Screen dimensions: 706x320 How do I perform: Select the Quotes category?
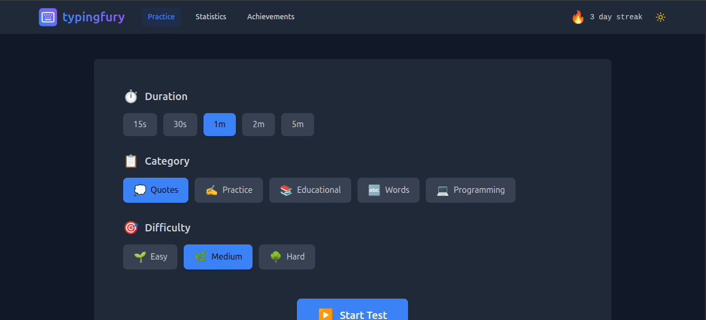tap(155, 190)
